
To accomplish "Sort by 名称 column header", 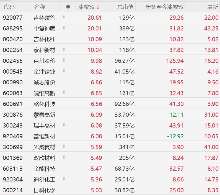I will click(40, 7).
